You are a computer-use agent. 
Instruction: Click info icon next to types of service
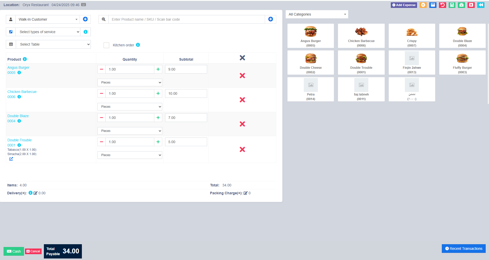pos(85,32)
